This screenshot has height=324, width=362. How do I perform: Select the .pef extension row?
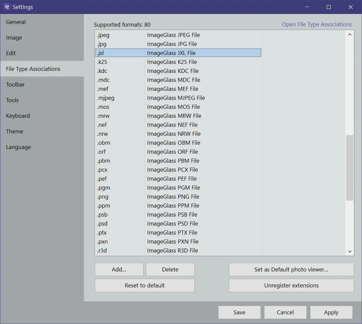(178, 179)
